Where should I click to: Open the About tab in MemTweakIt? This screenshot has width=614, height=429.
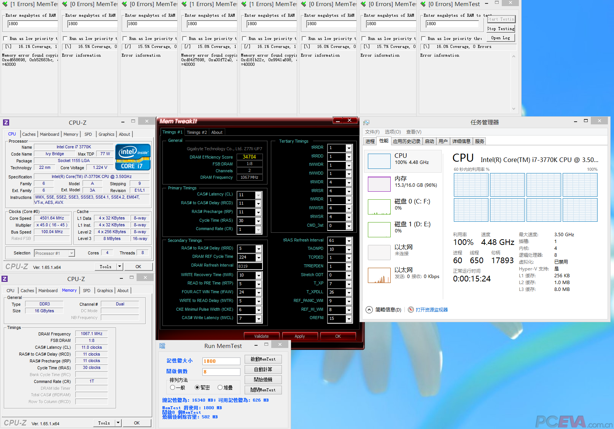(x=217, y=132)
